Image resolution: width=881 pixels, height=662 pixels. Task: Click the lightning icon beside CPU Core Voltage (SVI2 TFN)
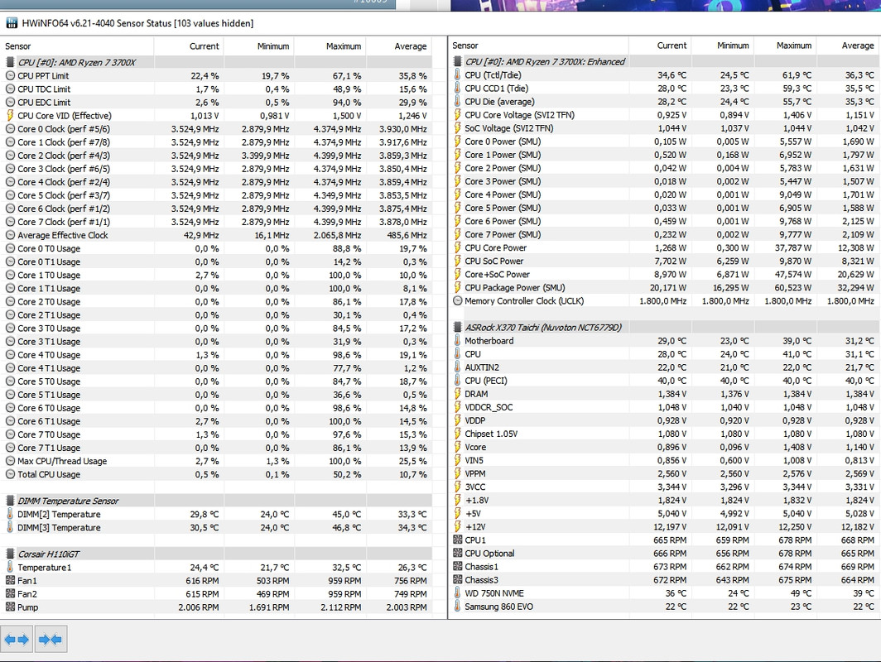click(x=457, y=114)
